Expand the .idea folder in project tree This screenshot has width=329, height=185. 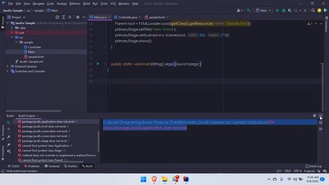point(12,28)
